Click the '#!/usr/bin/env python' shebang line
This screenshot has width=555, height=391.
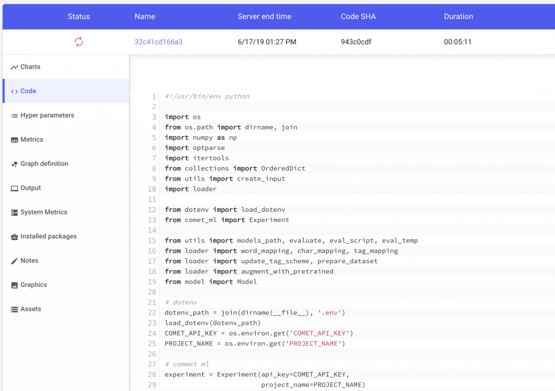coord(207,96)
